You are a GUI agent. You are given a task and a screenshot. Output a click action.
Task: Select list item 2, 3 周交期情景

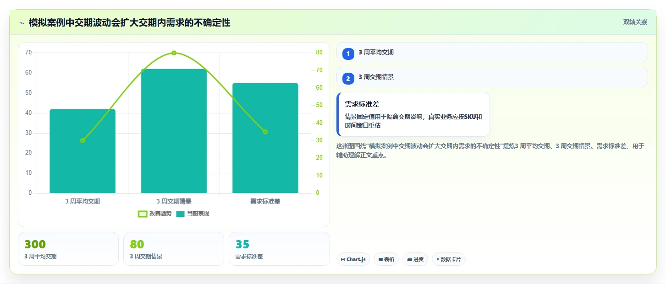(x=492, y=77)
